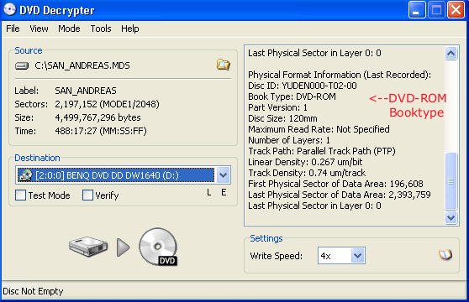Image resolution: width=469 pixels, height=302 pixels.
Task: Minimize the DVD Decrypter window
Action: tap(417, 10)
